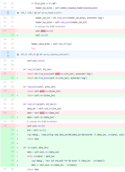Click line 'def read_string(self, int_len=2):'
Viewport: 125px width, 172px height.
coord(40,104)
